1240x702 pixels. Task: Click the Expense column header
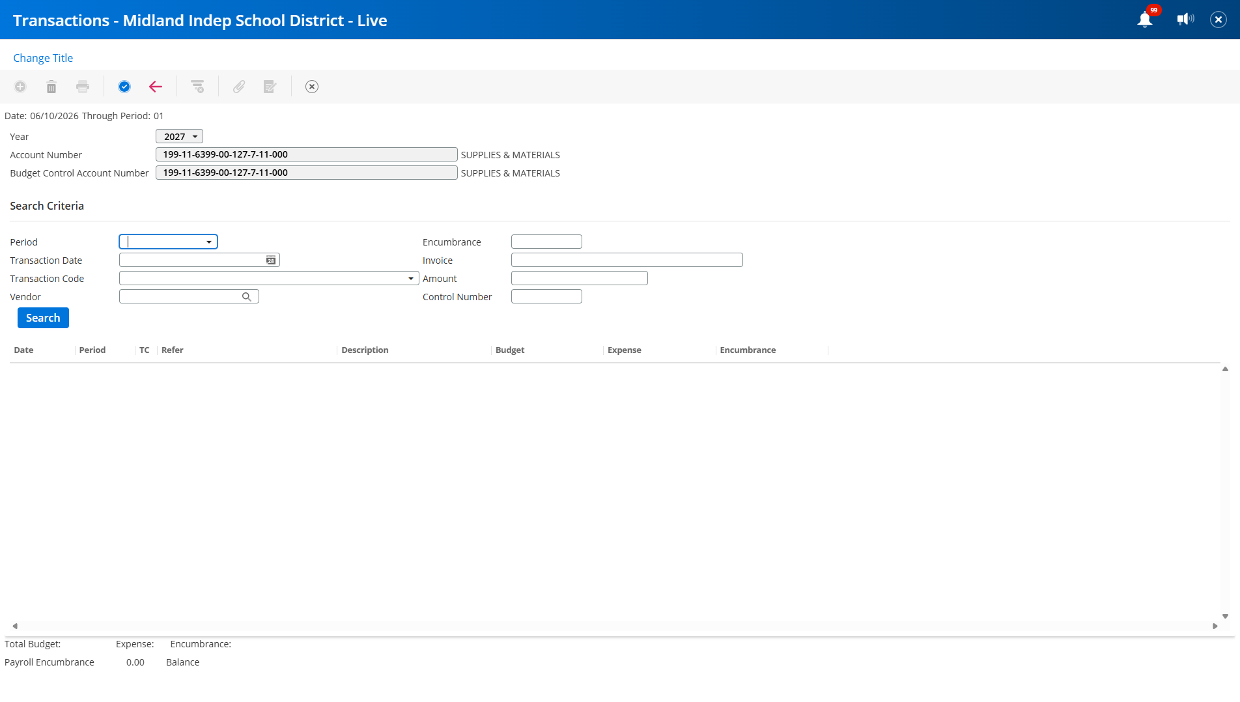(x=625, y=350)
